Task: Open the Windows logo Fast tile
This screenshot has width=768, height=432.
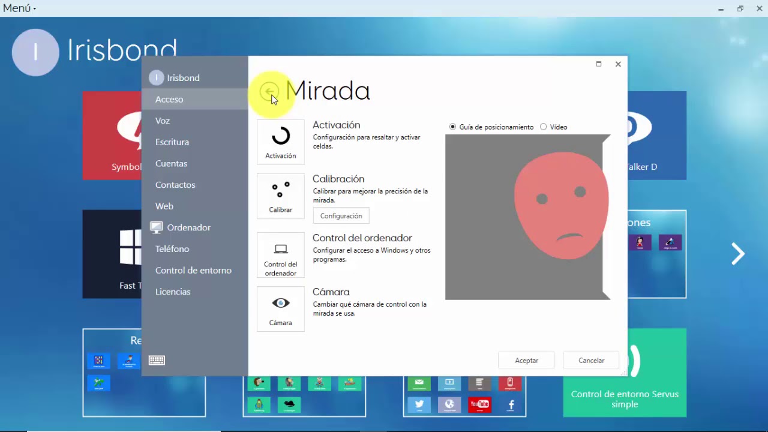Action: (112, 254)
